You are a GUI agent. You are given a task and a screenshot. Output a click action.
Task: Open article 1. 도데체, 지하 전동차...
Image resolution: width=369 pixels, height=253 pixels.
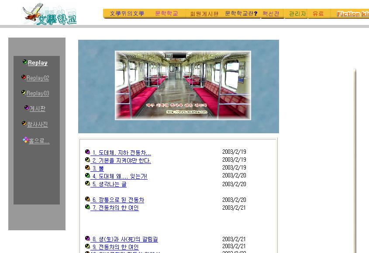tap(121, 153)
